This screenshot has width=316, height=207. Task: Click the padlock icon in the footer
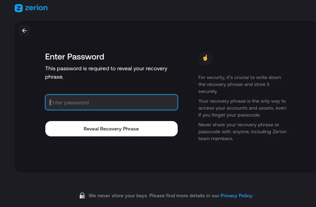(x=82, y=195)
